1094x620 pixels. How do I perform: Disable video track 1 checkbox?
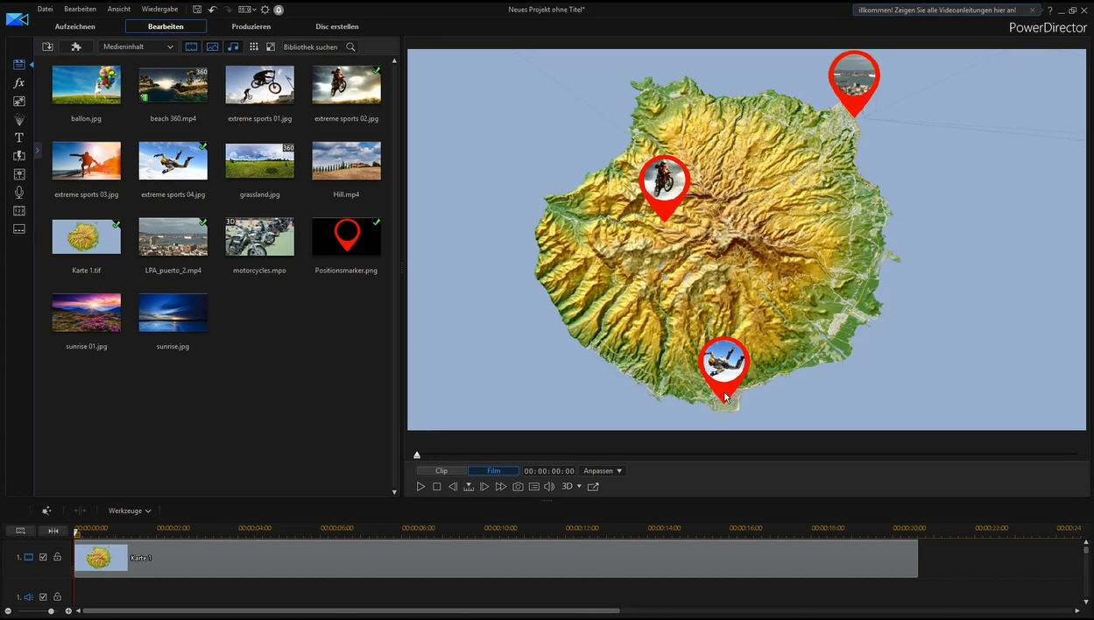coord(43,557)
